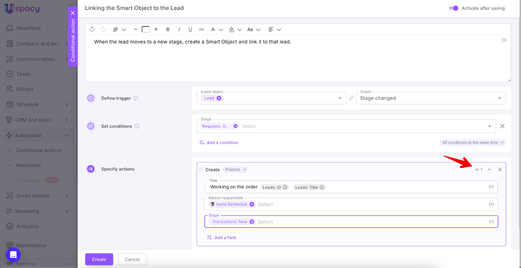Click the underline formatting icon

coord(190,29)
